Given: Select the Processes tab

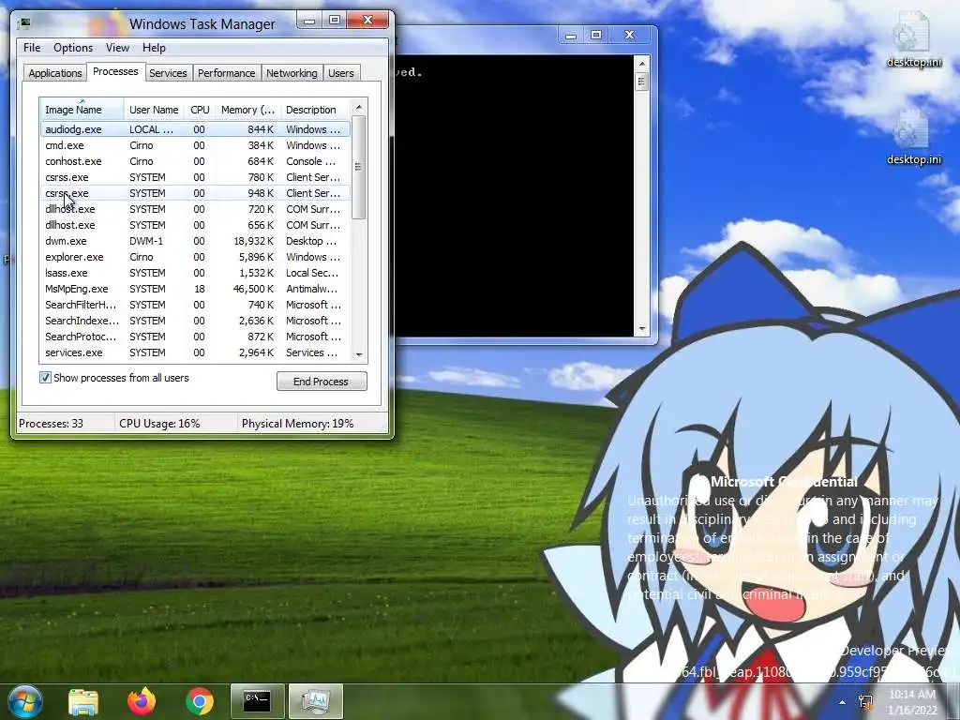Looking at the screenshot, I should [115, 71].
